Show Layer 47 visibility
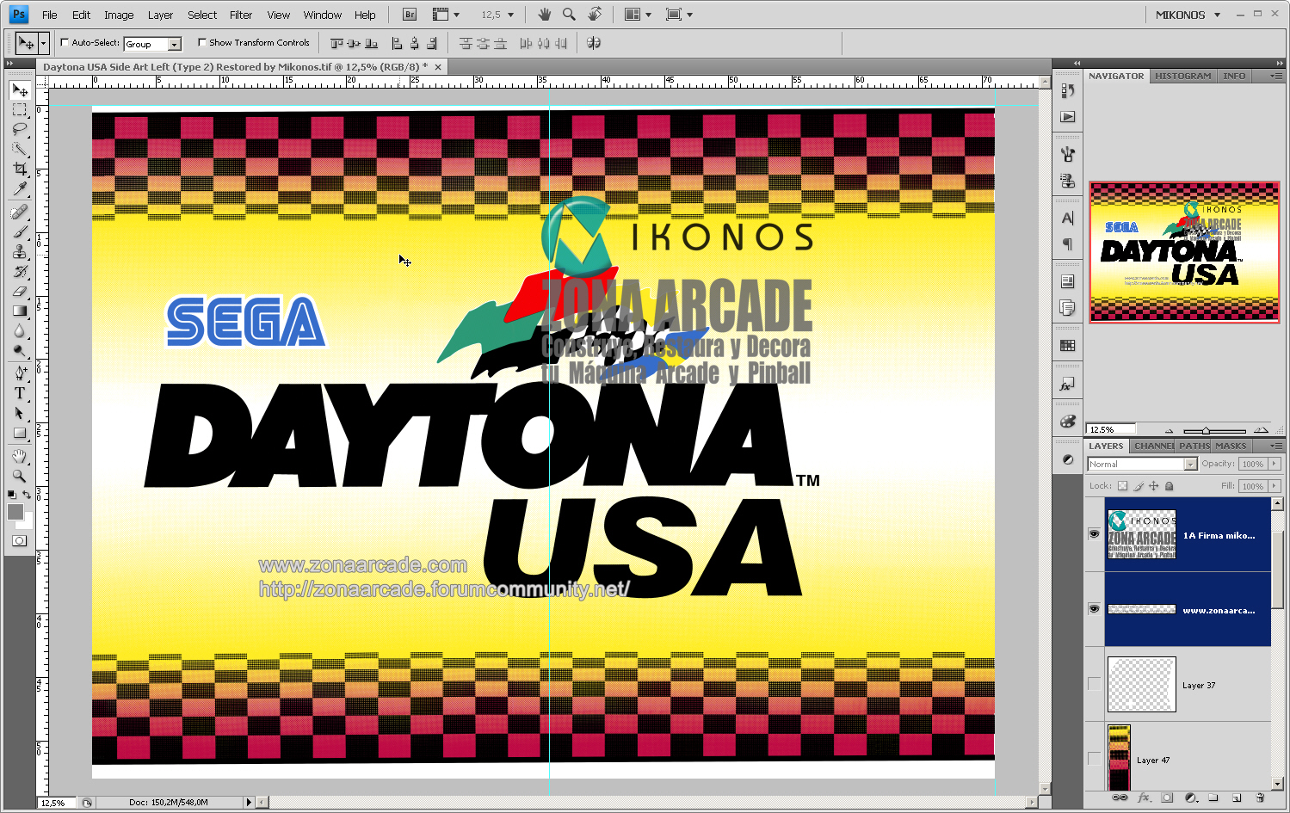1290x813 pixels. tap(1094, 759)
